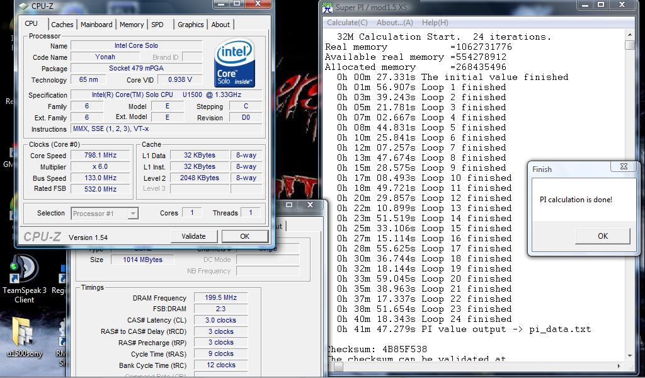Click the Validate button in CPU-Z

tap(193, 236)
